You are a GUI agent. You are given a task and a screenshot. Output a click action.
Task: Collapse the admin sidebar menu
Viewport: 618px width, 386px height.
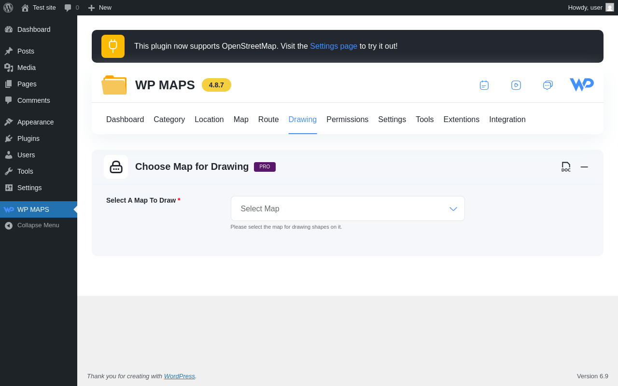(32, 225)
